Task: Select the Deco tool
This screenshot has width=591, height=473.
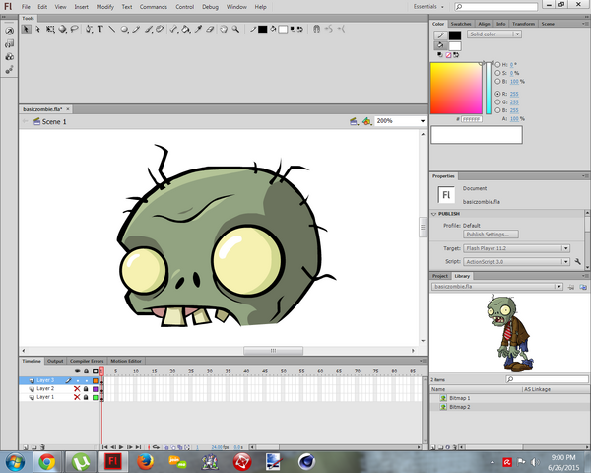Action: [x=161, y=29]
